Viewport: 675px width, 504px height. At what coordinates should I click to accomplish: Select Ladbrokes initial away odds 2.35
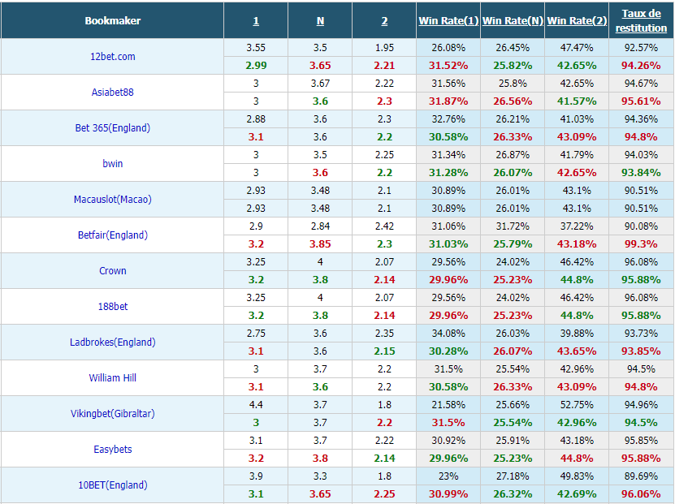pyautogui.click(x=384, y=334)
